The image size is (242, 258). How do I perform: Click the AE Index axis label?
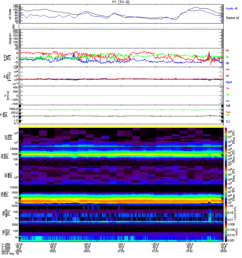pos(10,14)
